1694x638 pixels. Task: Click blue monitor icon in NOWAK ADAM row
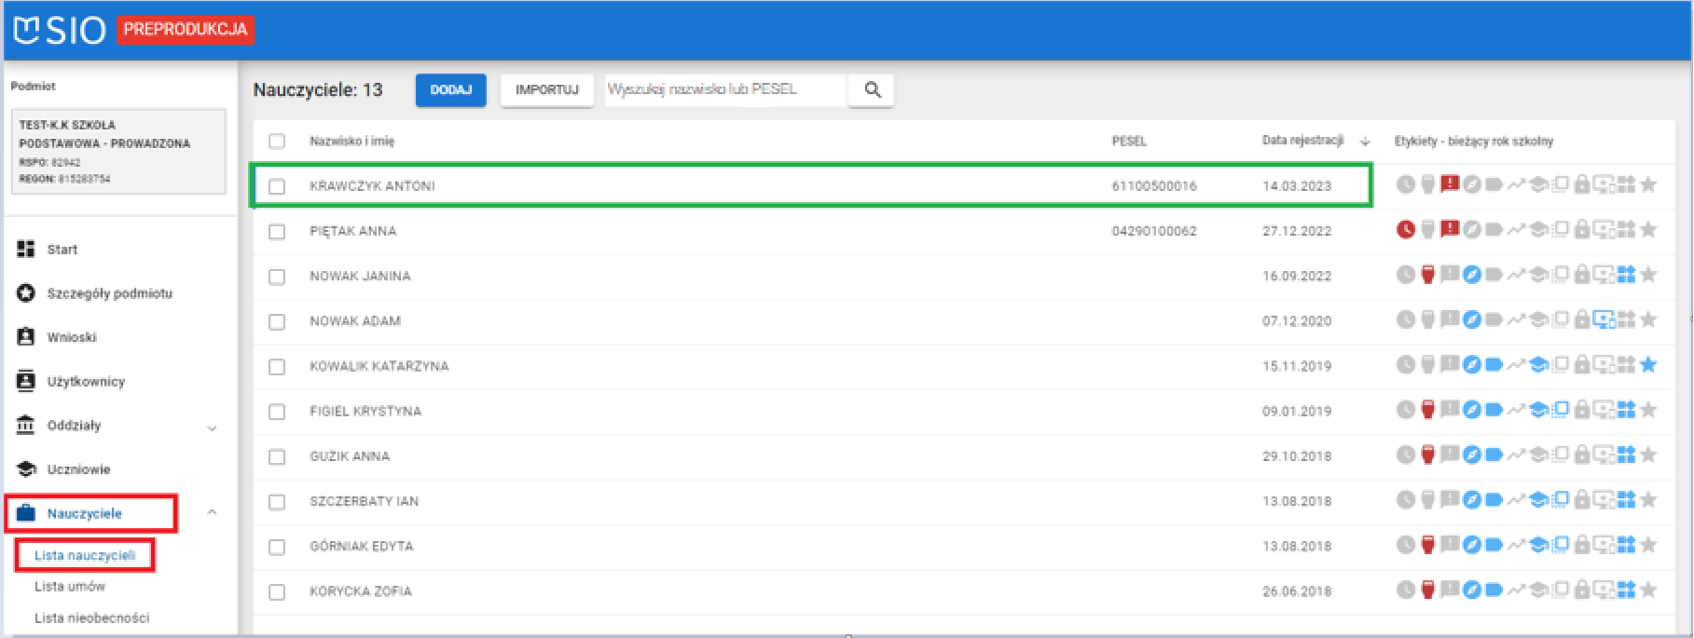[1604, 320]
